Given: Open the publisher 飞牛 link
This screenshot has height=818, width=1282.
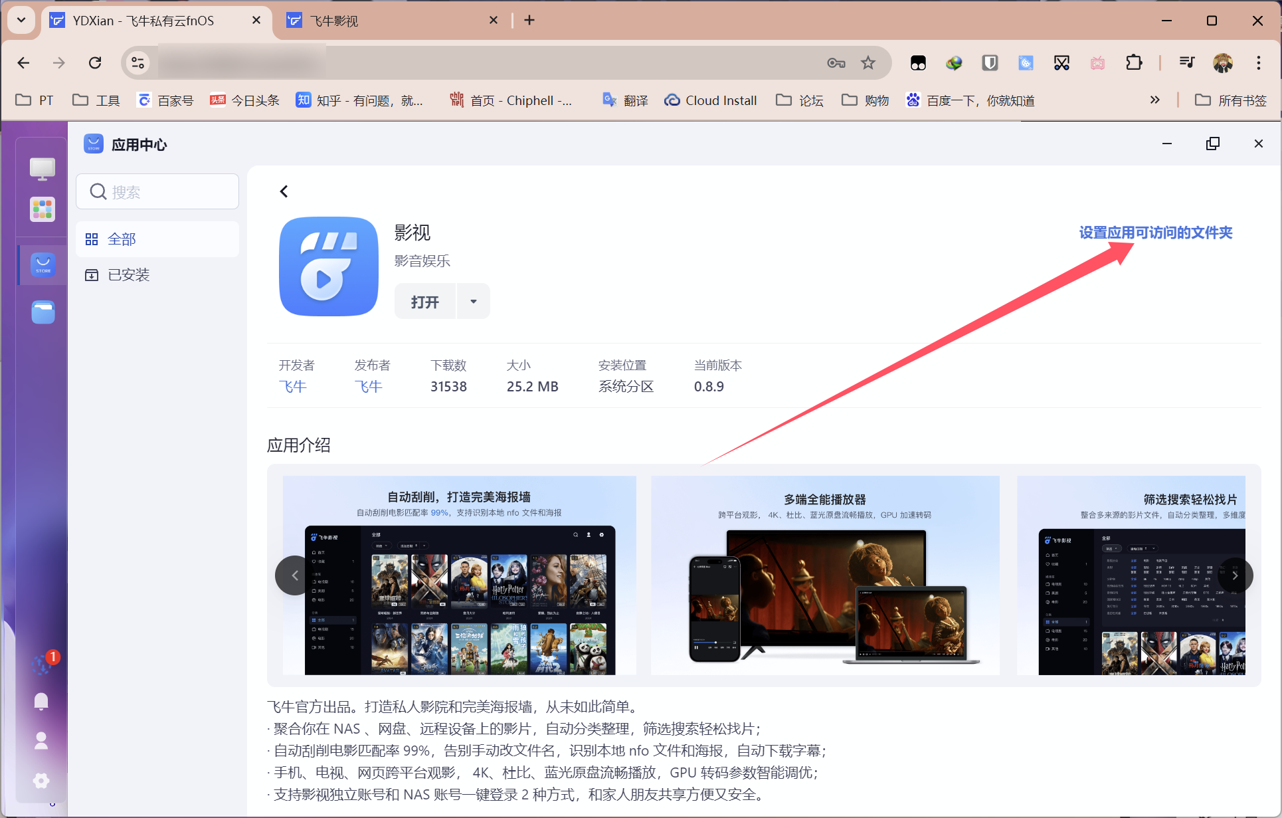Looking at the screenshot, I should [x=368, y=386].
